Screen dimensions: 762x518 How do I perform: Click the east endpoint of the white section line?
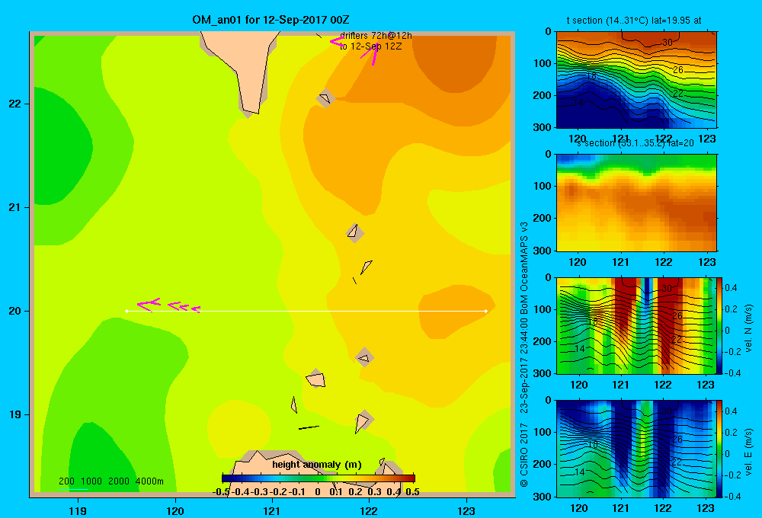tap(486, 311)
